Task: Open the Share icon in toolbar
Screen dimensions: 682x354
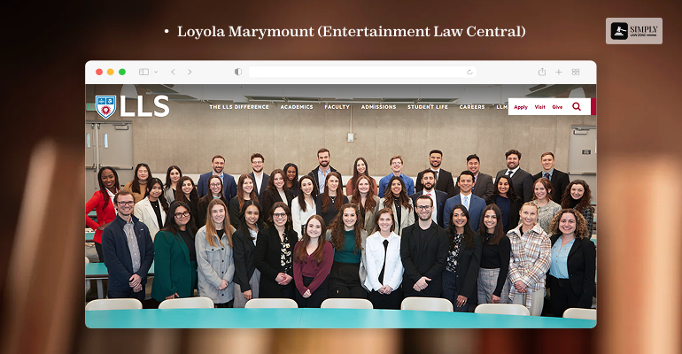Action: 542,72
